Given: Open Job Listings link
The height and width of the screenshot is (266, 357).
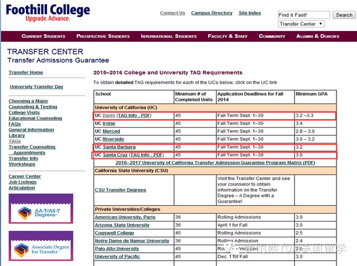Looking at the screenshot, I should coord(23,182).
